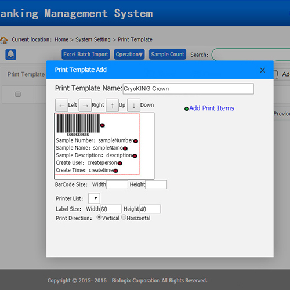This screenshot has width=290, height=290.
Task: Open the Print Template tab
Action: click(x=26, y=74)
